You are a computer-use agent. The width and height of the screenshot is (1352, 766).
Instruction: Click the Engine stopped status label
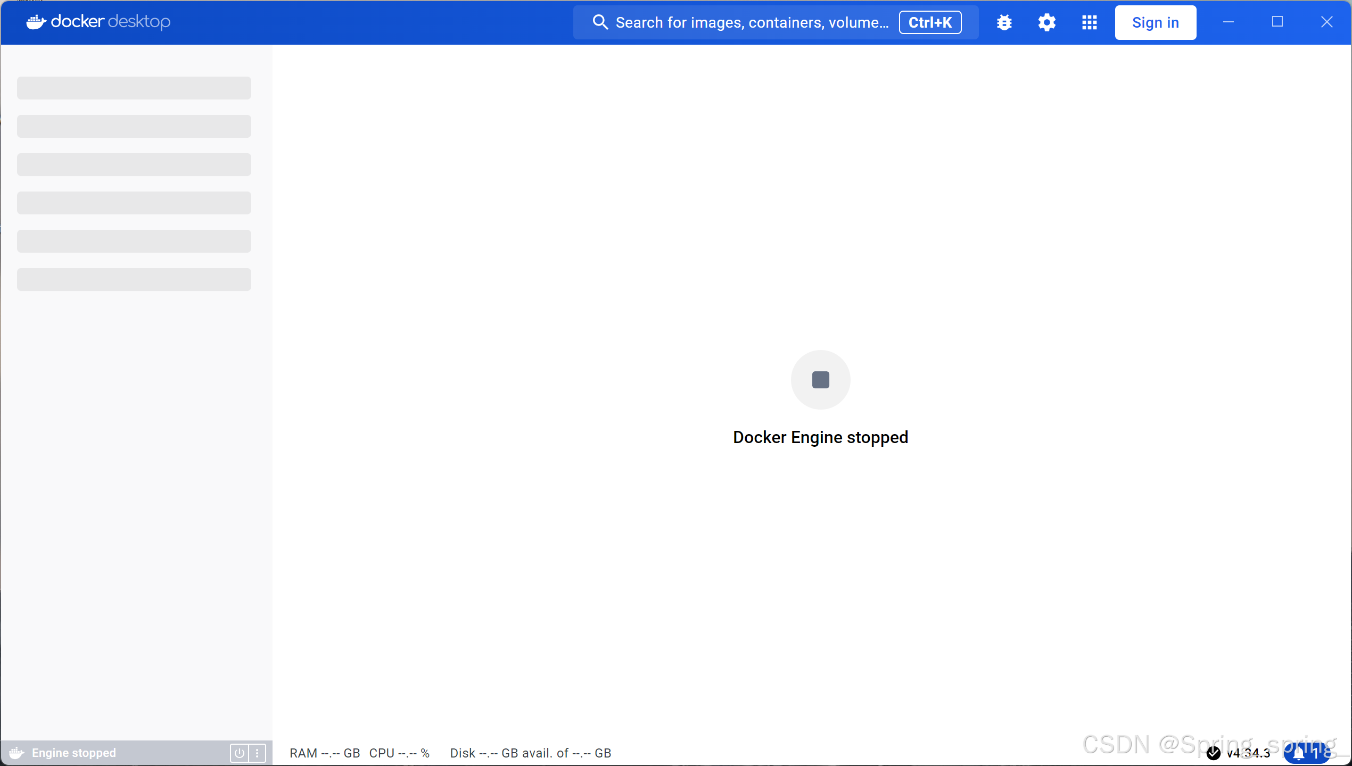74,753
